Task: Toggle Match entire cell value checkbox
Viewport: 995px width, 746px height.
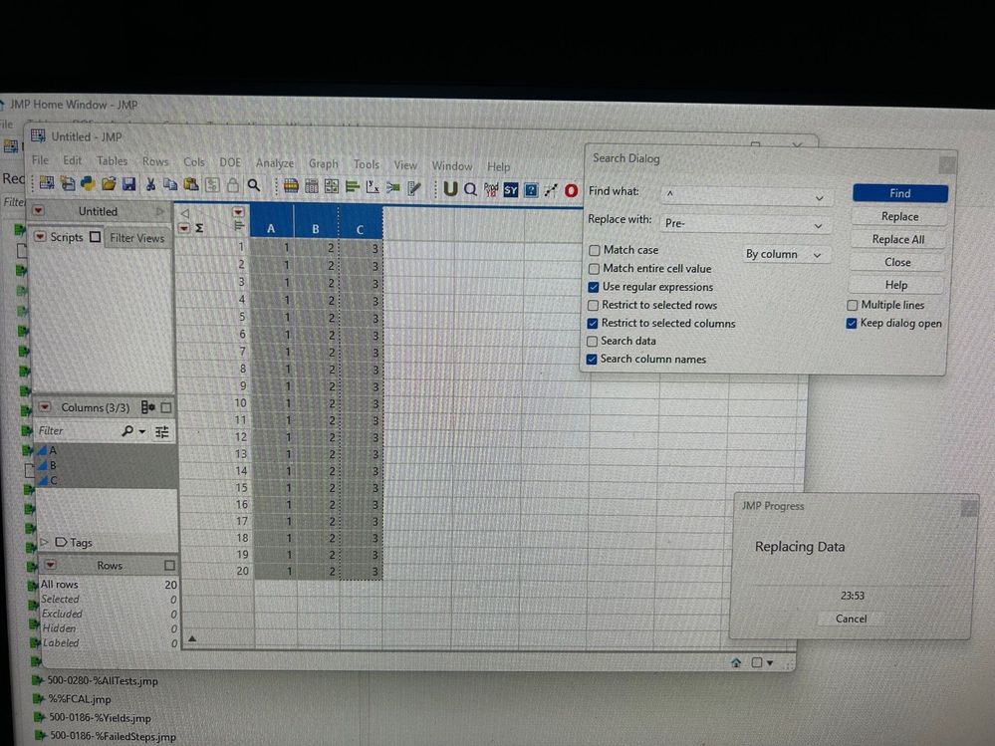Action: (594, 269)
